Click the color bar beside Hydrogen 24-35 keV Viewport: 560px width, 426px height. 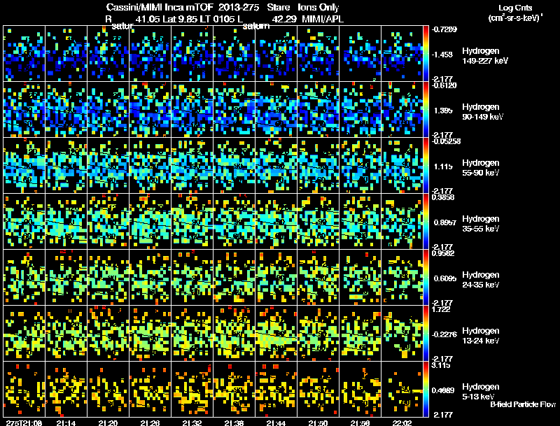[426, 278]
